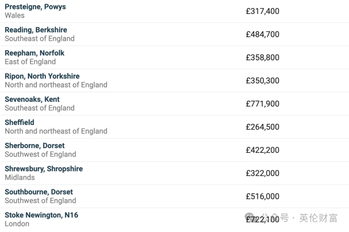349x232 pixels.
Task: Open the Reading, Berkshire listing
Action: pyautogui.click(x=36, y=30)
